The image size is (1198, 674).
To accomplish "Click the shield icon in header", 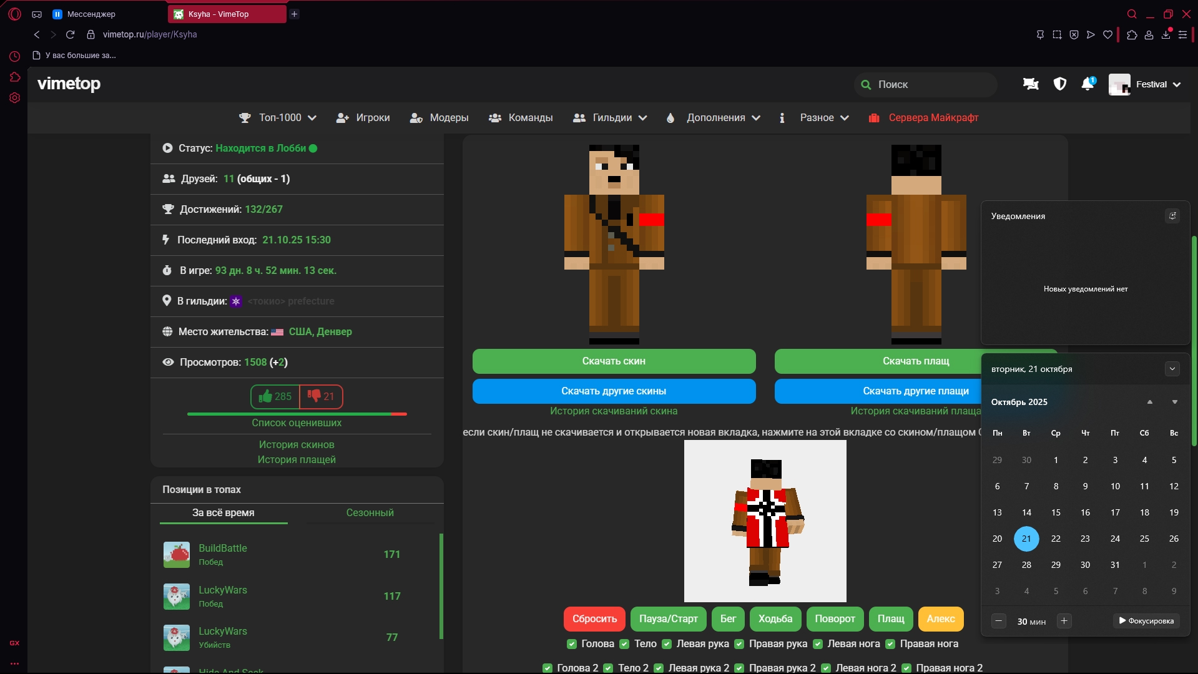I will coord(1059,84).
